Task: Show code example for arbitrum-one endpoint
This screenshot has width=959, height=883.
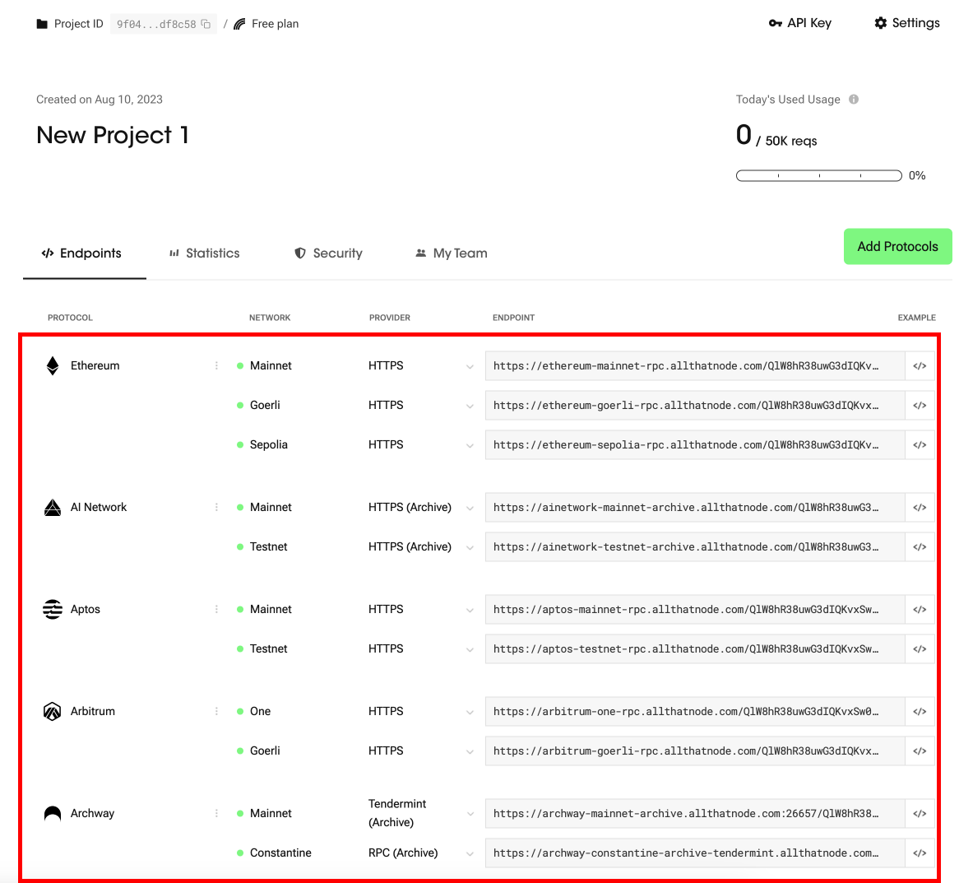Action: [x=920, y=712]
